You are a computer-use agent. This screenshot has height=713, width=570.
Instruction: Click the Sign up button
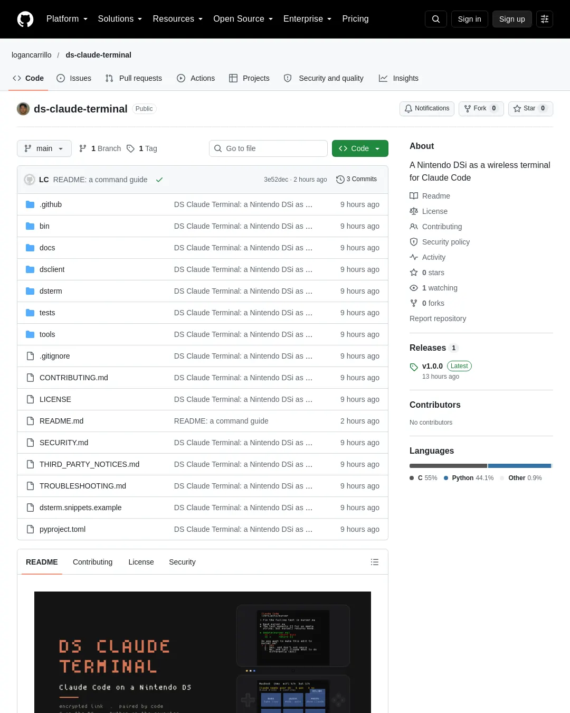(x=512, y=19)
